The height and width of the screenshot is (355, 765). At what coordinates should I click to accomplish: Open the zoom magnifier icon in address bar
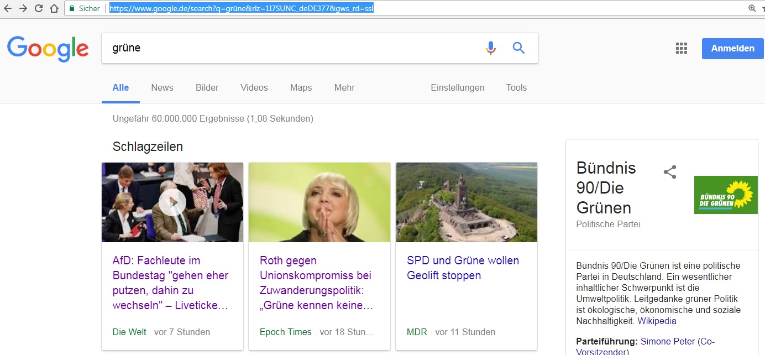(752, 8)
